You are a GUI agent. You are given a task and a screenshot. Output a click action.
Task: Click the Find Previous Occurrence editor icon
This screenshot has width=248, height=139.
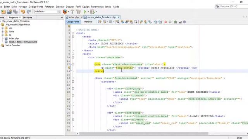[x=122, y=22]
